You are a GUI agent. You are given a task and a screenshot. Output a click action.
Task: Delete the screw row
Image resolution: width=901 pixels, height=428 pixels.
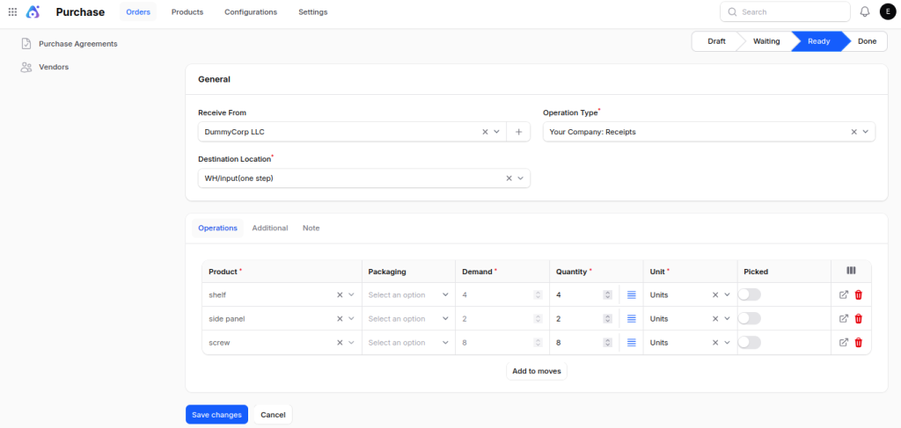point(859,343)
